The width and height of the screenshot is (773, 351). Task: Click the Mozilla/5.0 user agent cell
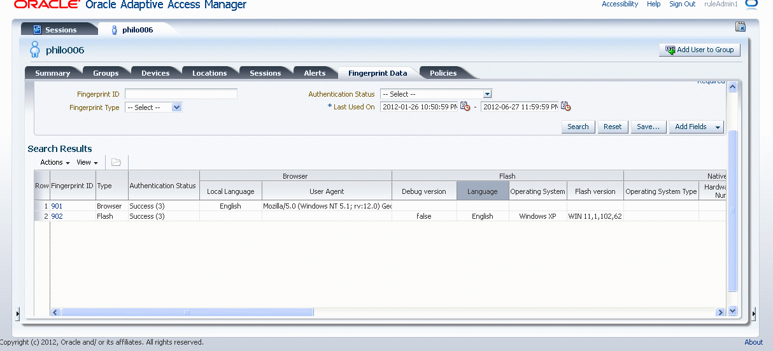[x=327, y=206]
